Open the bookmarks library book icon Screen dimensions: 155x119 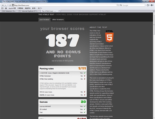click(x=2, y=8)
